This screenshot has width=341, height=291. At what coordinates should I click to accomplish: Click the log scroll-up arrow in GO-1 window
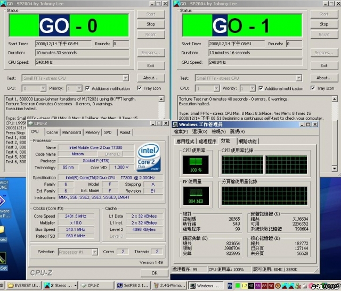[x=335, y=99]
